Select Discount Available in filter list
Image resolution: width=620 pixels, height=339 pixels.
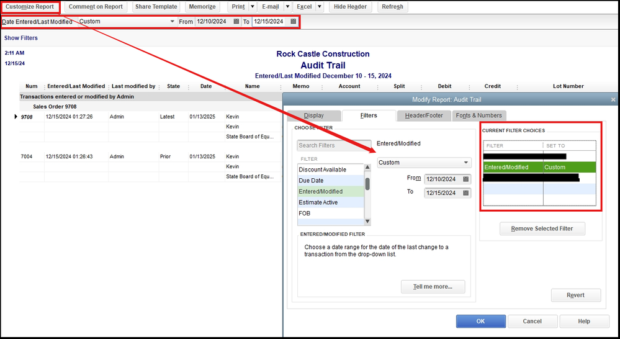331,169
